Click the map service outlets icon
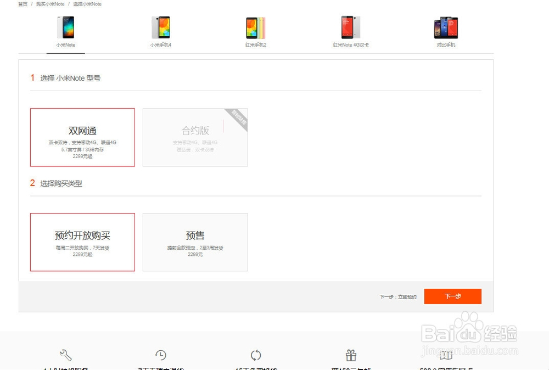The width and height of the screenshot is (549, 370). [446, 355]
